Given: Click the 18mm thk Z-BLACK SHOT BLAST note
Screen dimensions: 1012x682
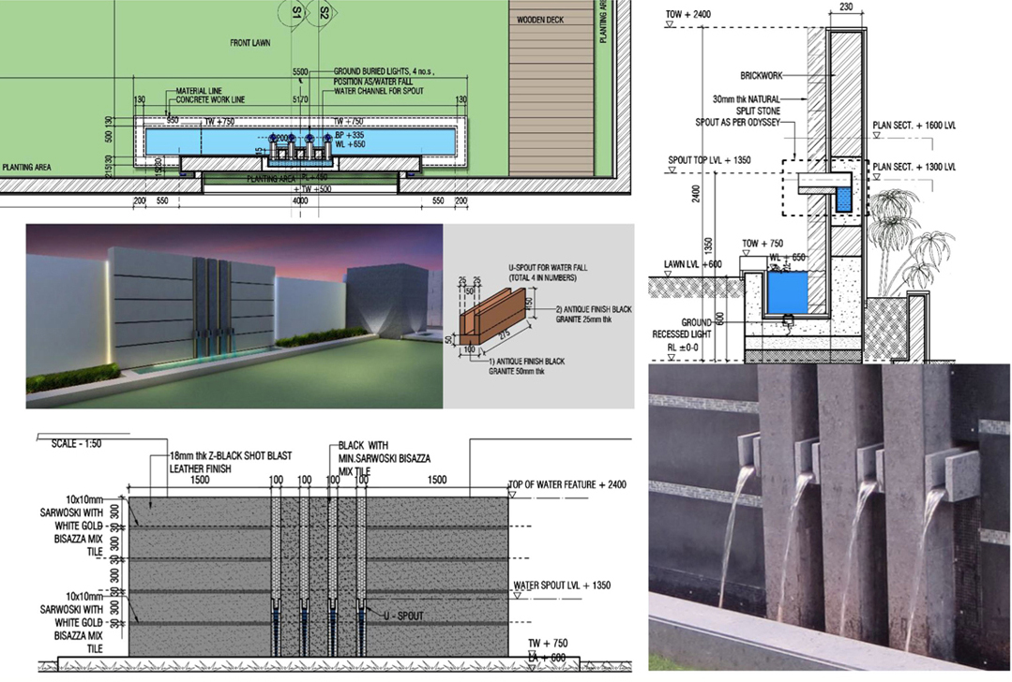Looking at the screenshot, I should click(231, 462).
